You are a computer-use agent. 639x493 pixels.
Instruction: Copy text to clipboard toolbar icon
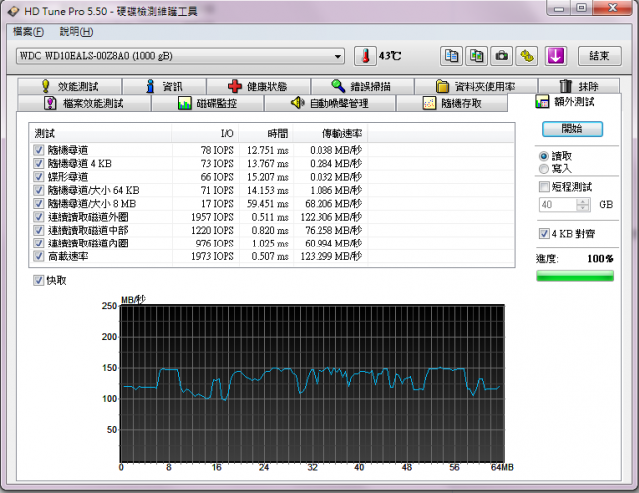pyautogui.click(x=451, y=56)
